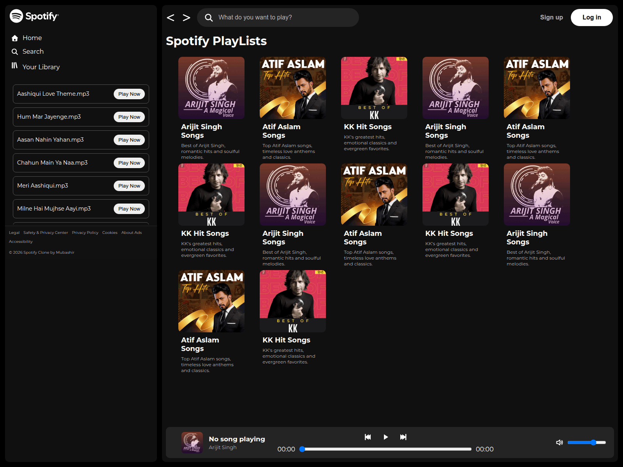Viewport: 623px width, 467px height.
Task: Skip to the previous track
Action: (x=368, y=437)
